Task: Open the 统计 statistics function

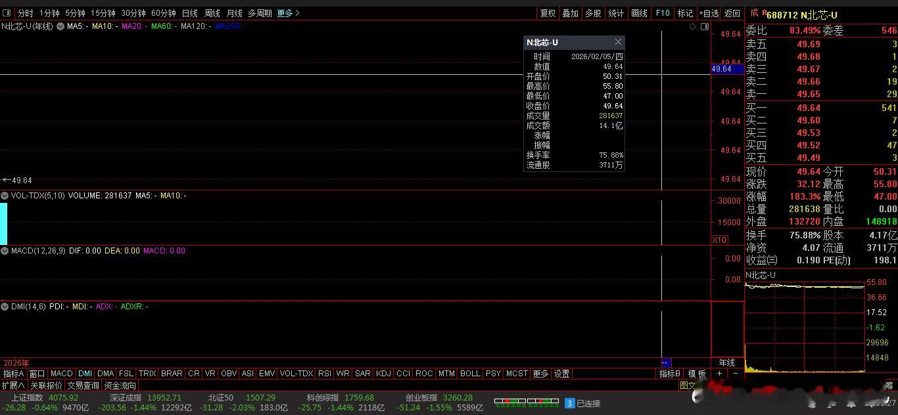Action: 616,12
